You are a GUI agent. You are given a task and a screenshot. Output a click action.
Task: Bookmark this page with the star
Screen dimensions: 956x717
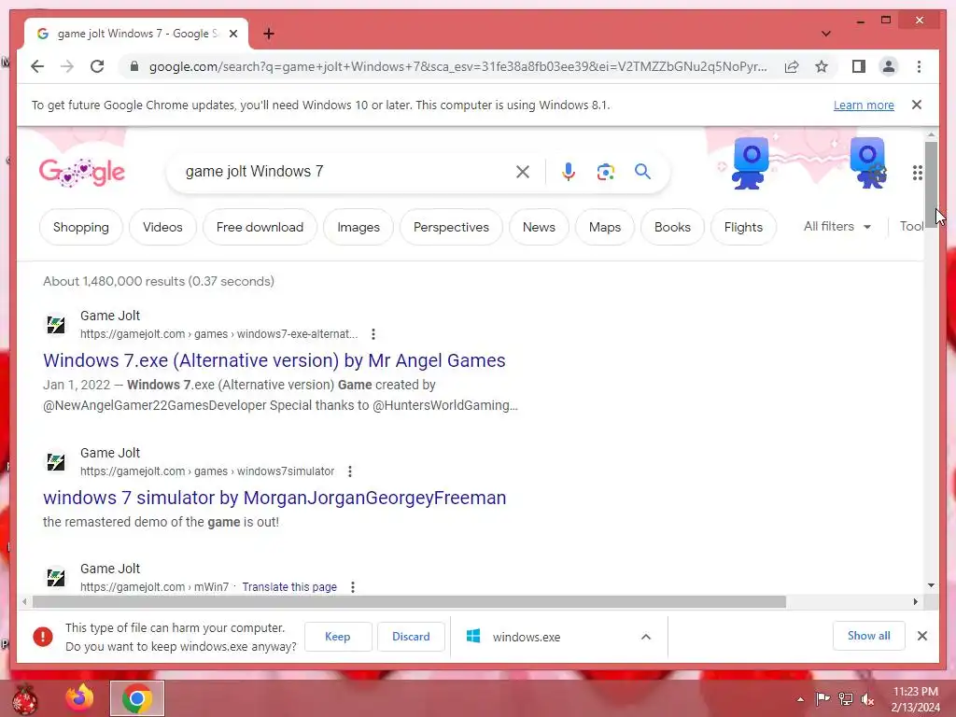[822, 66]
